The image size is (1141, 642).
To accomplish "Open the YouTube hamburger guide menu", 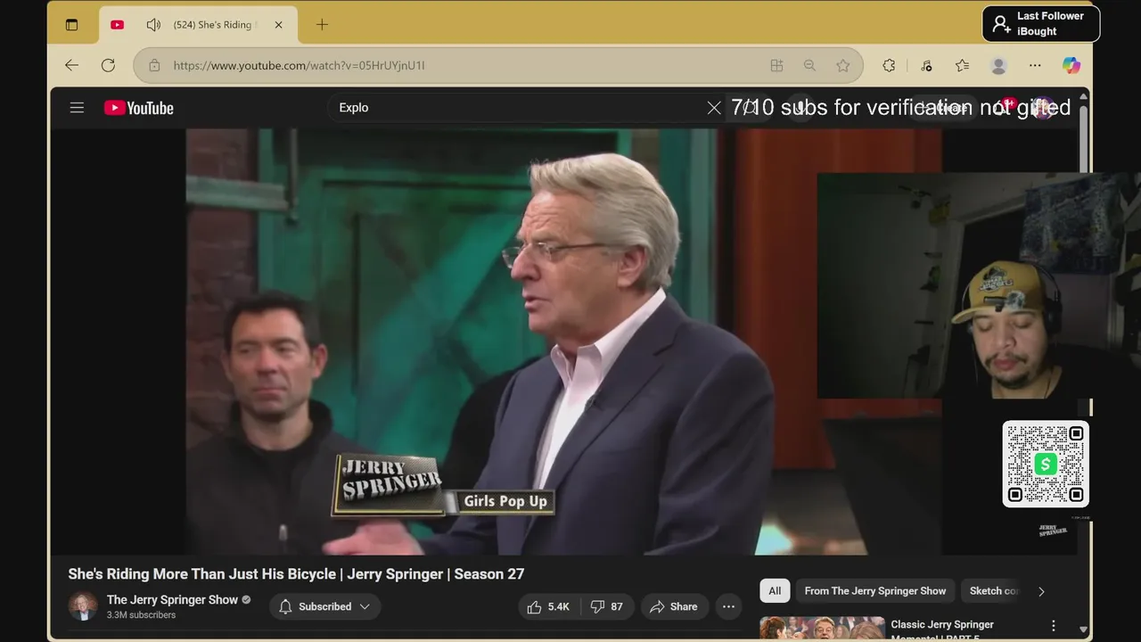I will point(77,108).
